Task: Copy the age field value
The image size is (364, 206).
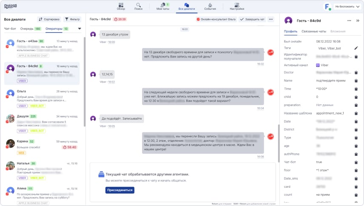Action: click(356, 146)
